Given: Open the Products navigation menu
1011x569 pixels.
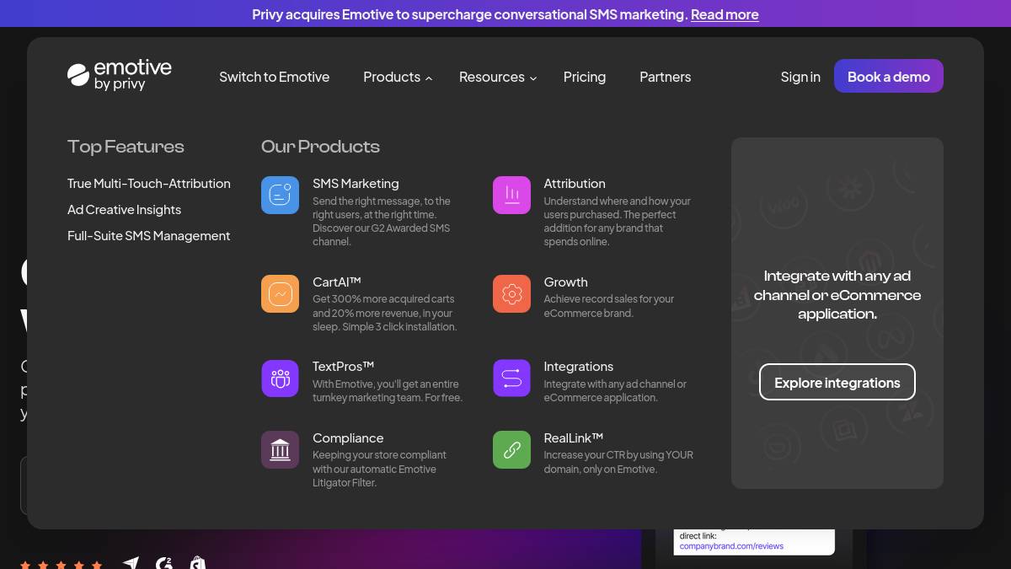Looking at the screenshot, I should [x=398, y=77].
